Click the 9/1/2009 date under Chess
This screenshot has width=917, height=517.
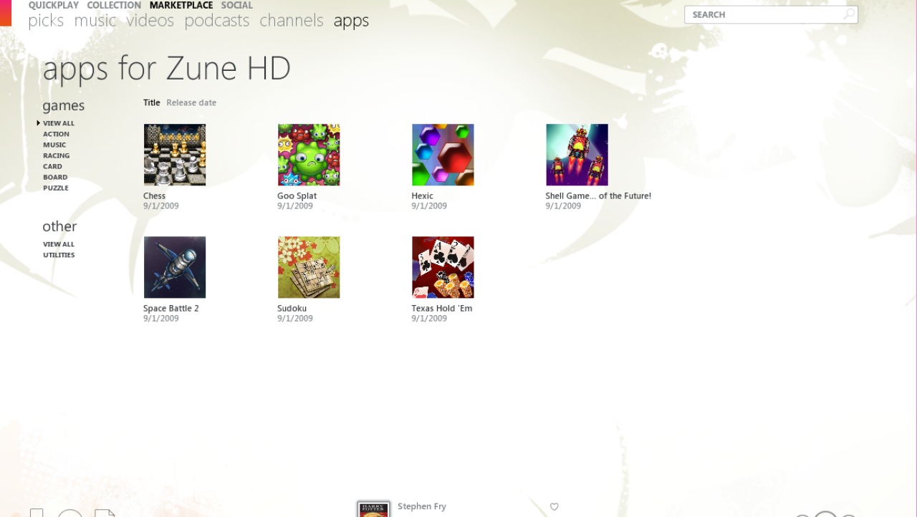coord(161,206)
